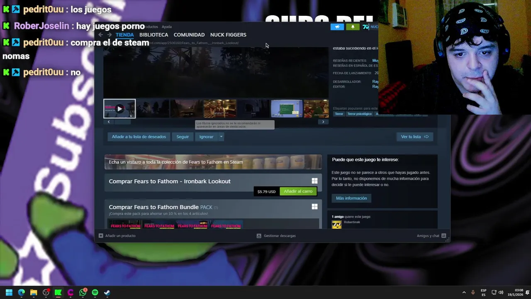Open the Steam announcements megaphone icon
531x299 pixels.
[x=337, y=27]
